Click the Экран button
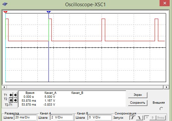172x121 pixels. pyautogui.click(x=138, y=95)
